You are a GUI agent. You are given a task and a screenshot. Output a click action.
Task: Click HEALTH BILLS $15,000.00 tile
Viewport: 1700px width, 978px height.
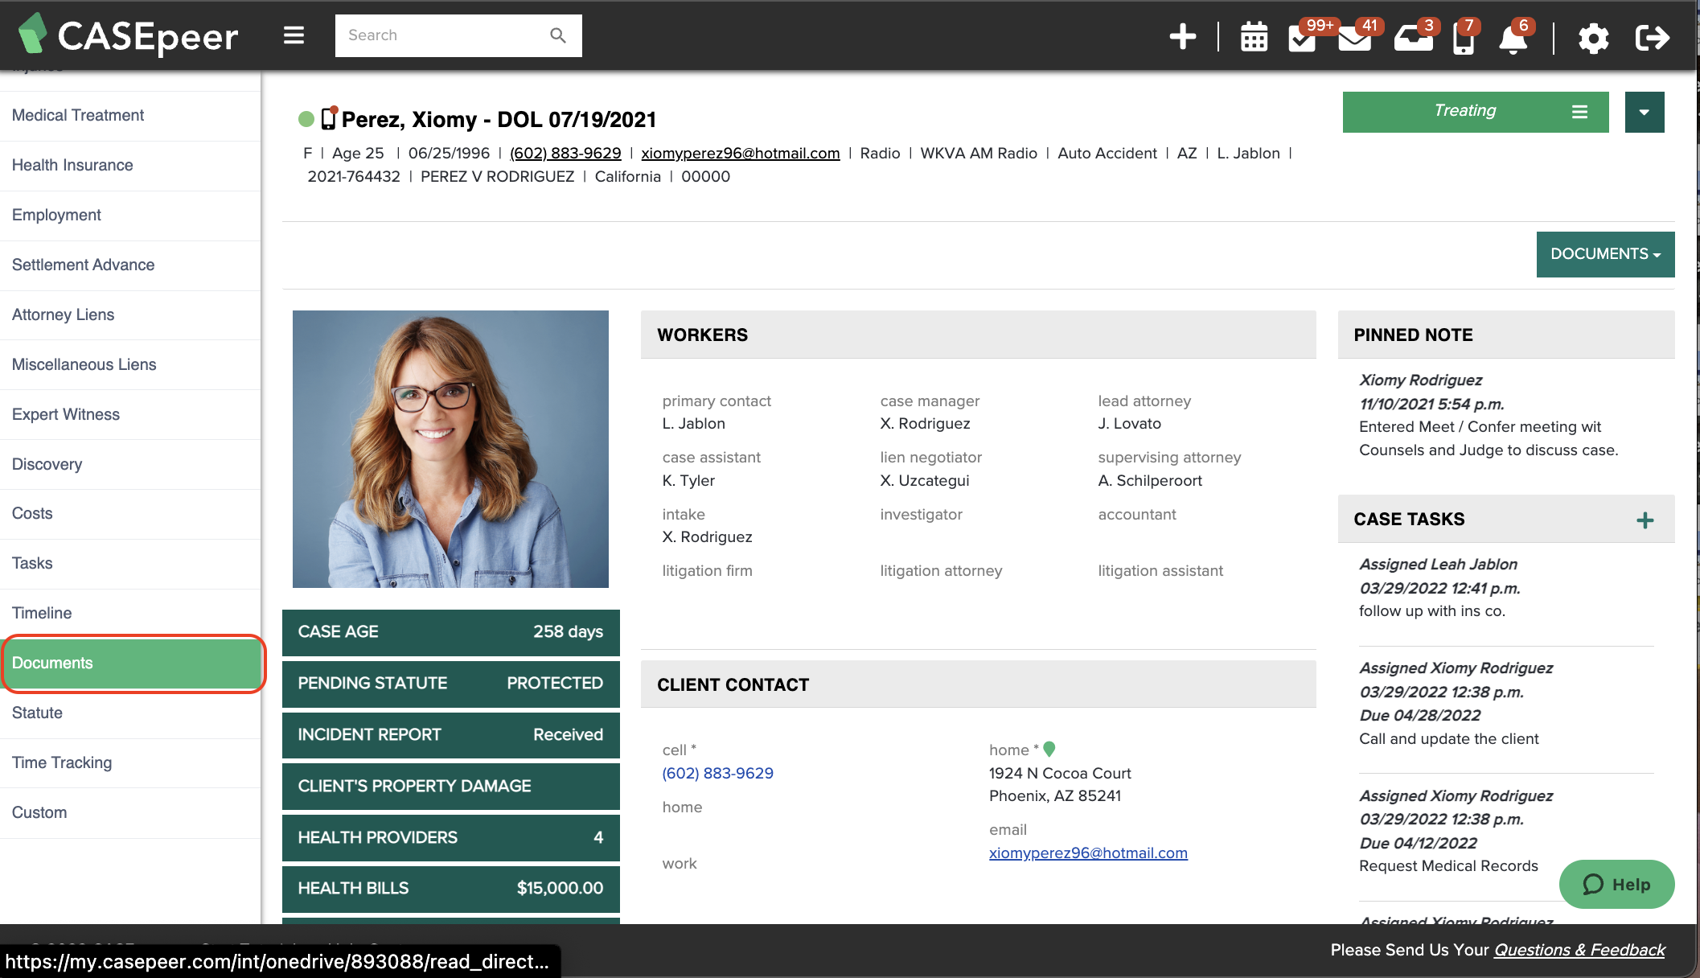point(450,889)
